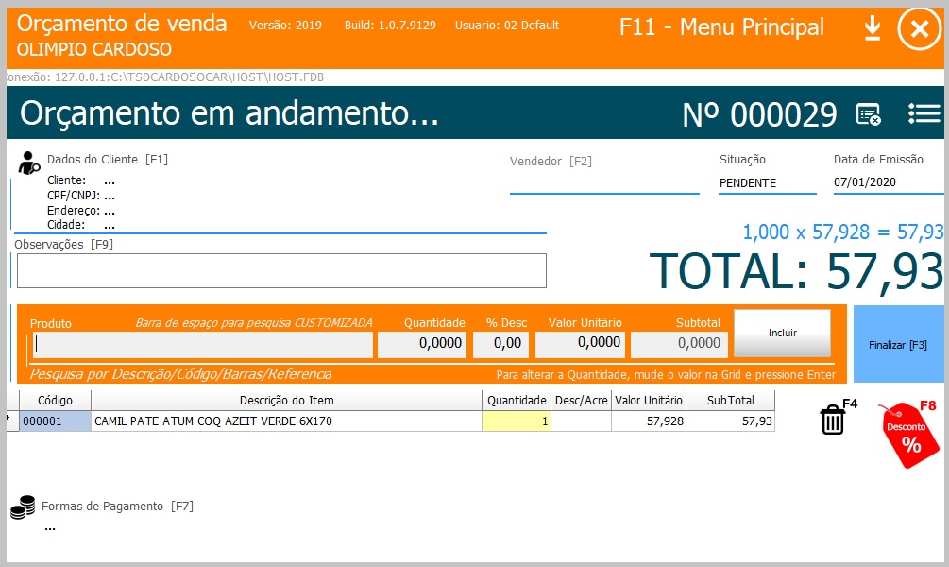Click the empty Desc/Acre cell of item 000001

pyautogui.click(x=581, y=421)
